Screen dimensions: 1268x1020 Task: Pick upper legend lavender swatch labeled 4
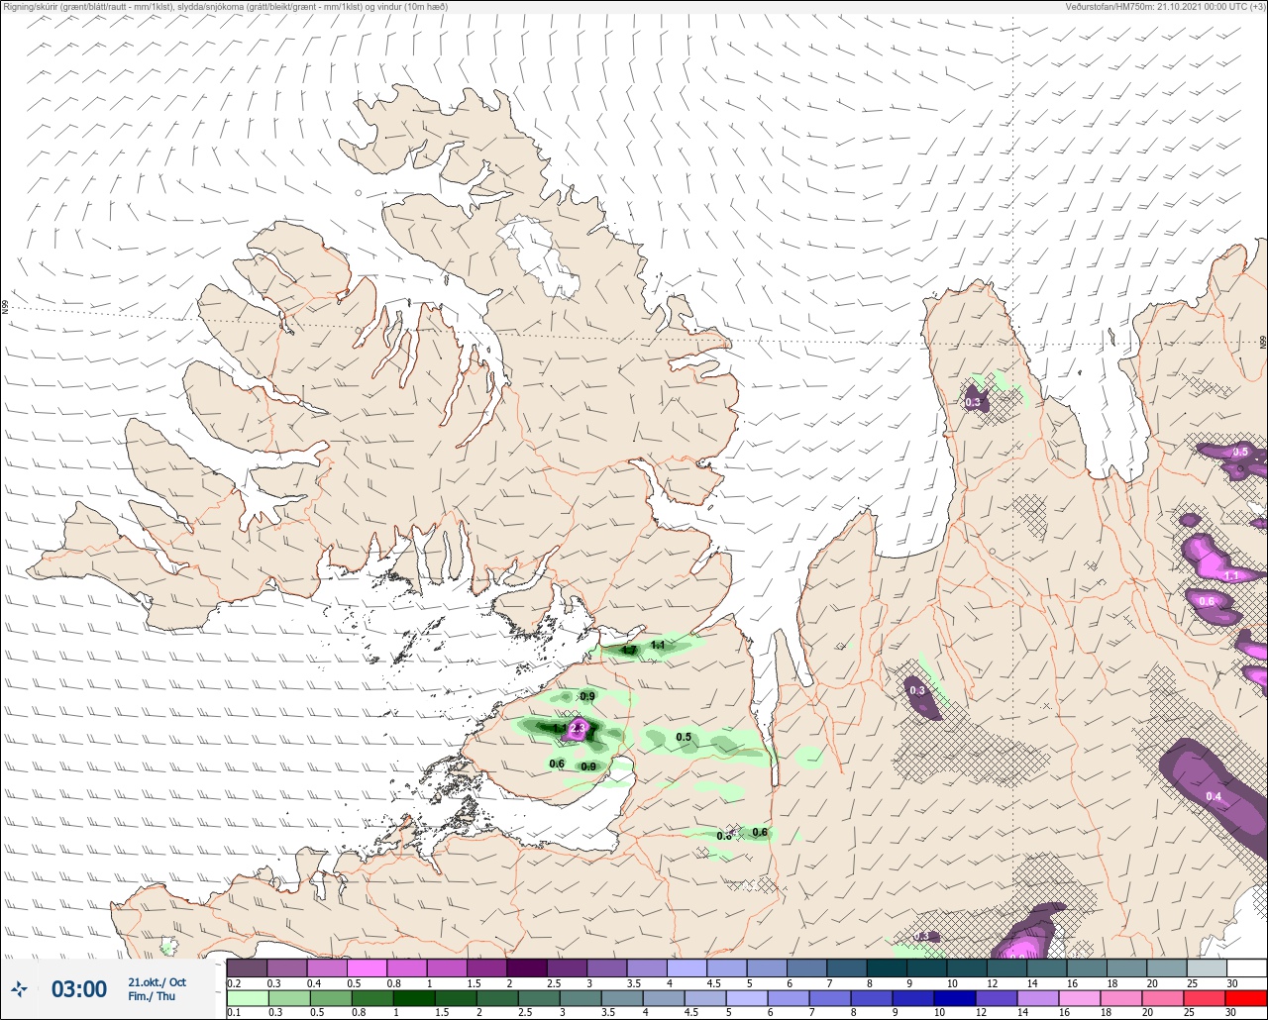click(687, 968)
